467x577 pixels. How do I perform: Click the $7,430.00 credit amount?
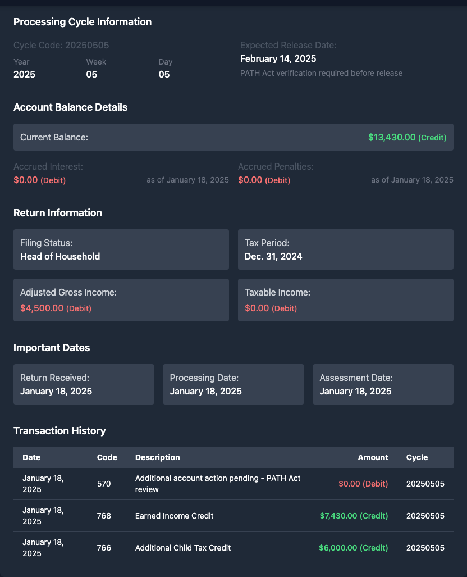pos(354,516)
